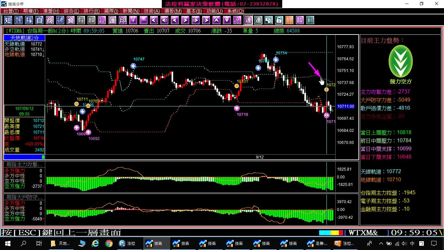Open the 資 information toolbar icon
This screenshot has height=250, width=444.
pos(71,20)
